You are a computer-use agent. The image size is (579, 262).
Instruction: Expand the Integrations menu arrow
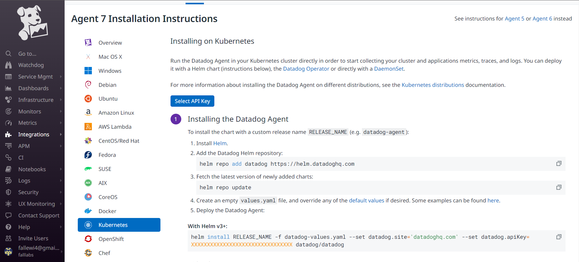click(61, 135)
